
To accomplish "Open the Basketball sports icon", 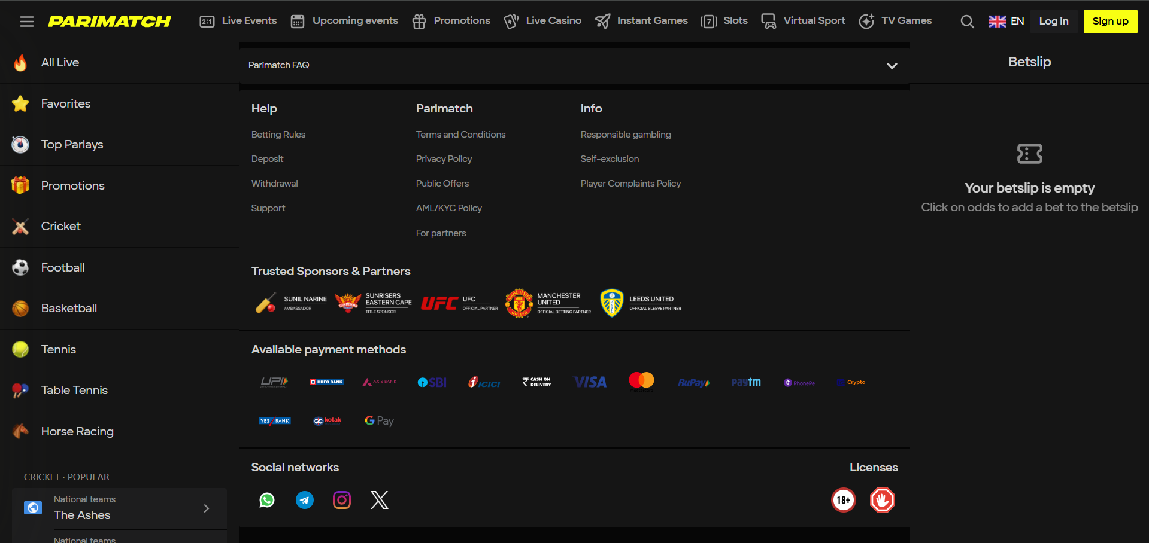I will 20,308.
